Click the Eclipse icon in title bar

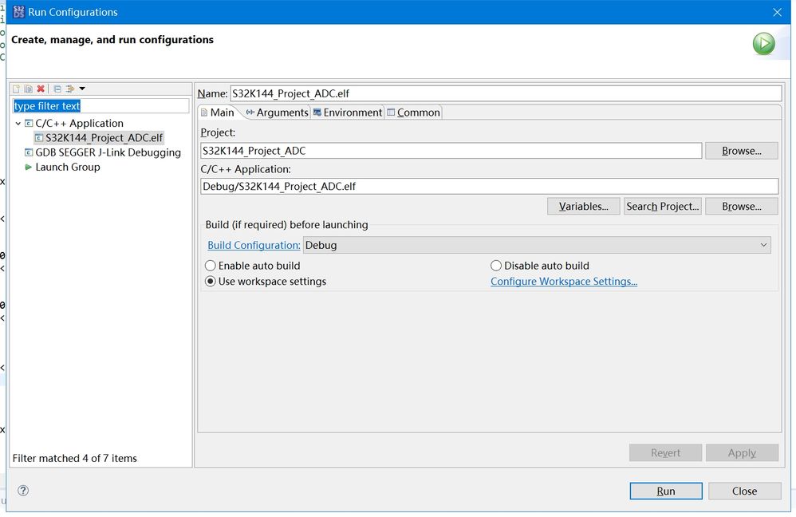pos(19,12)
